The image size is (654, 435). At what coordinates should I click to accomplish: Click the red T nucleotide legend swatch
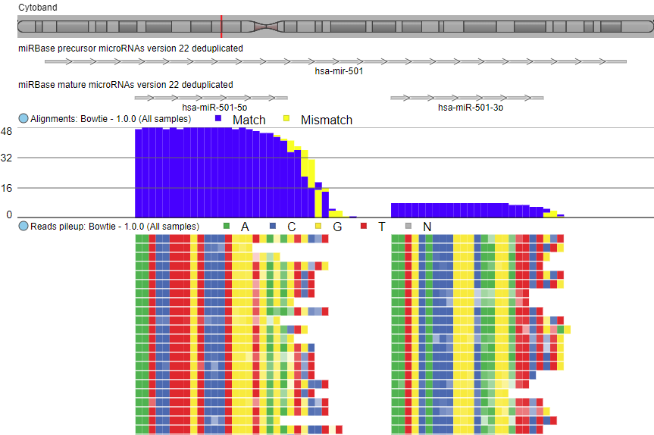pyautogui.click(x=363, y=226)
